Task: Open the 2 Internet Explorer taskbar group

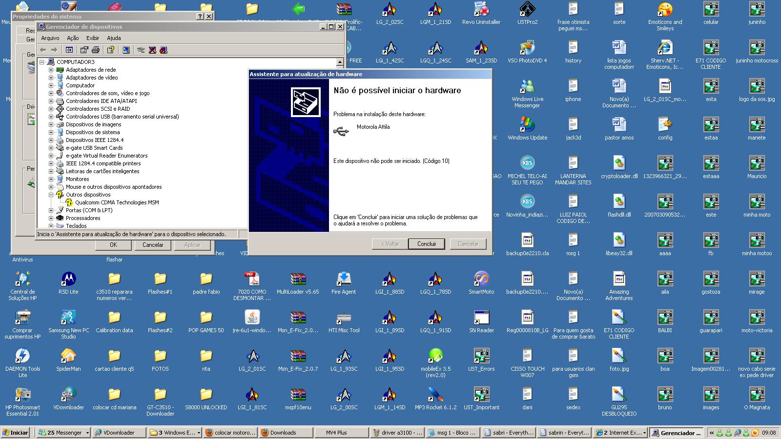Action: (620, 433)
